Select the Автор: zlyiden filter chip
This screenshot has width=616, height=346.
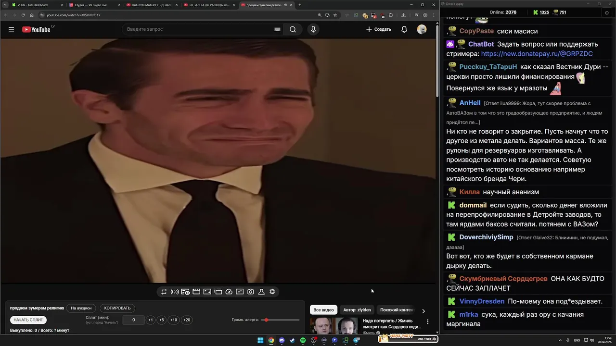[357, 310]
